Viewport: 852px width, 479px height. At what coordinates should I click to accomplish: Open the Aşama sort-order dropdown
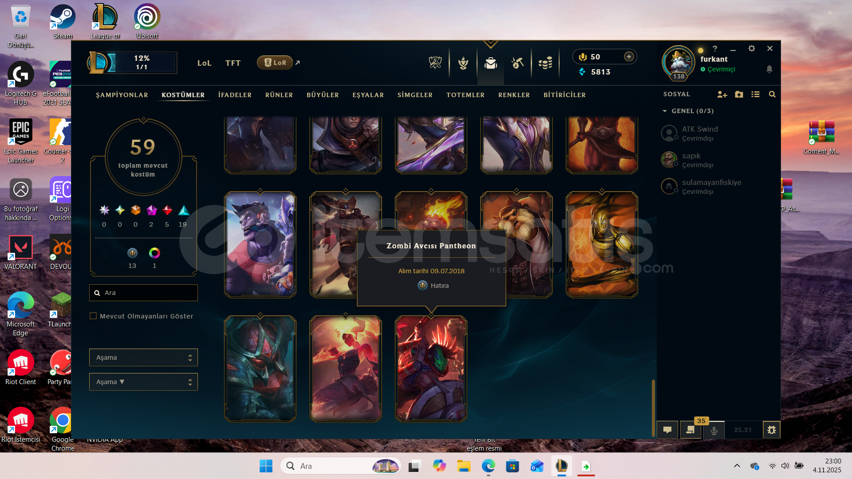click(x=143, y=382)
